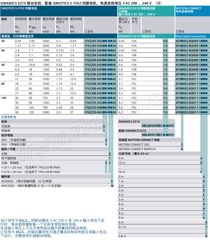The image size is (210, 242).
Task: Choose the 无抱闸 option row
Action: [6, 126]
